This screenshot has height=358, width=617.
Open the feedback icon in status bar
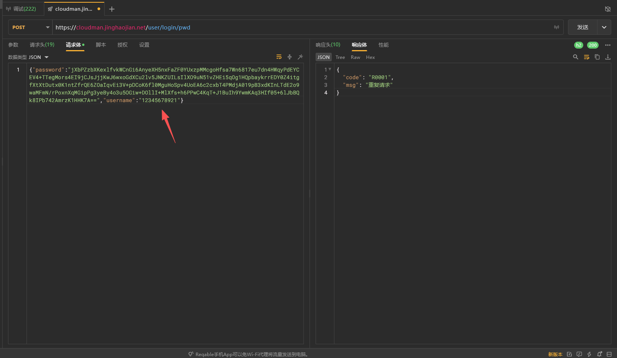[579, 354]
